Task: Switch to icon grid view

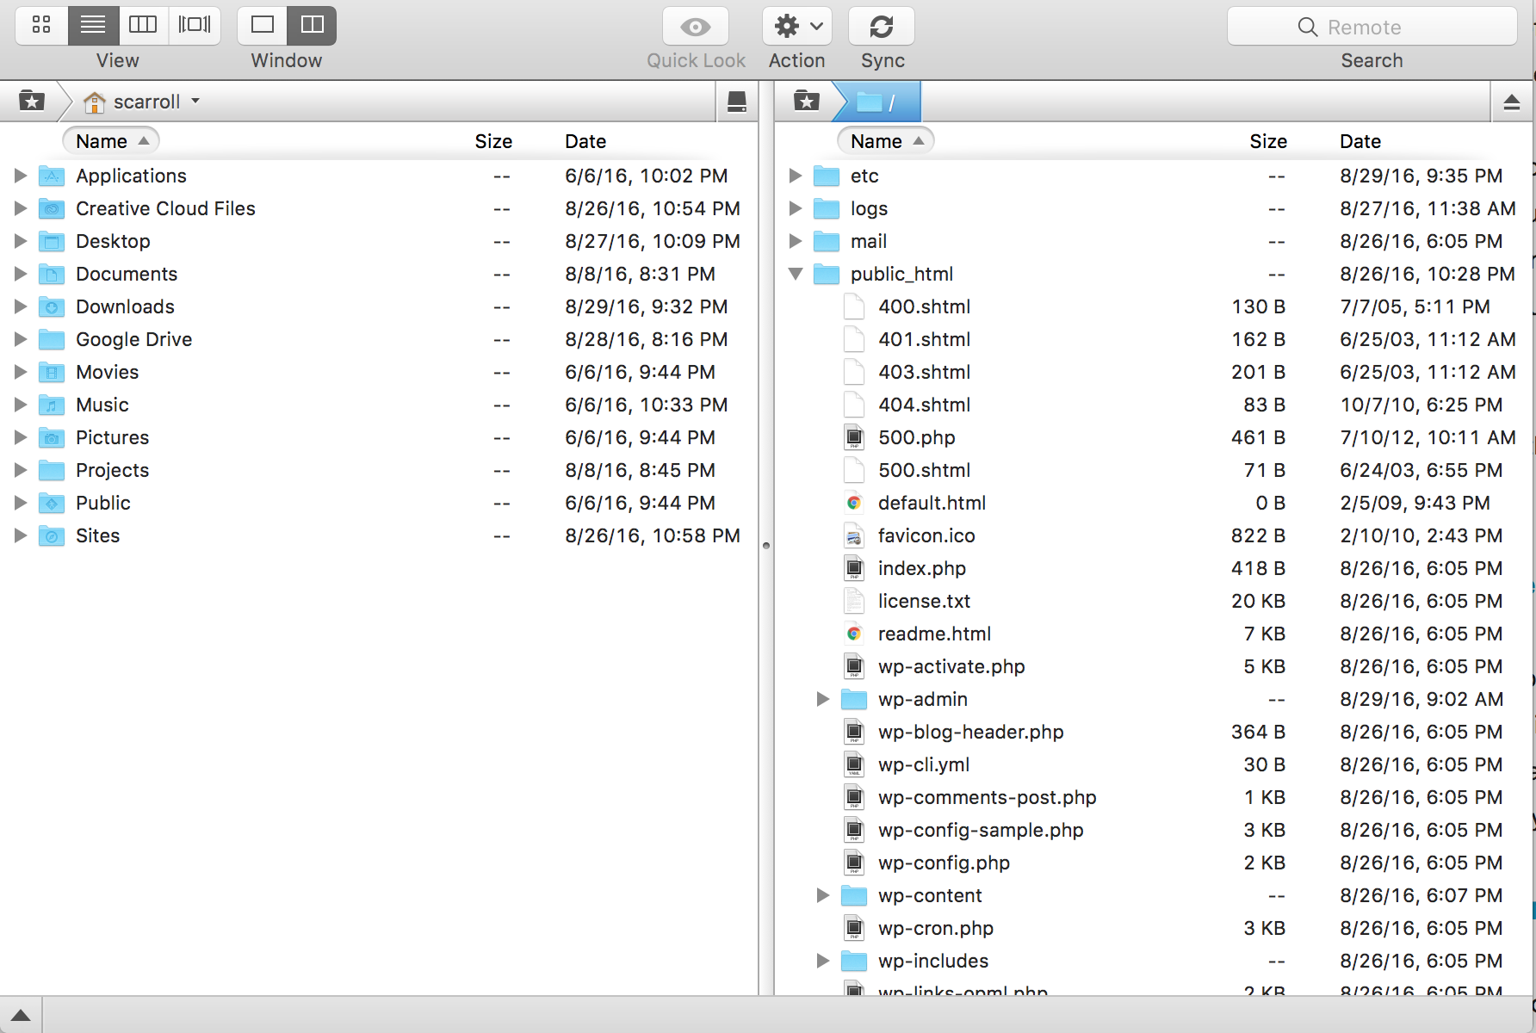Action: [x=41, y=25]
